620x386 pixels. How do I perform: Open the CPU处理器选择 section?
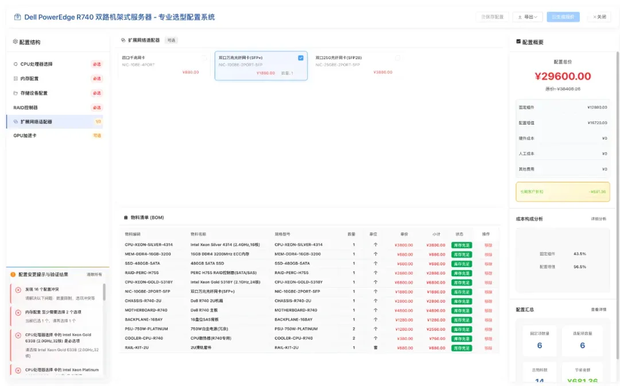(x=55, y=64)
